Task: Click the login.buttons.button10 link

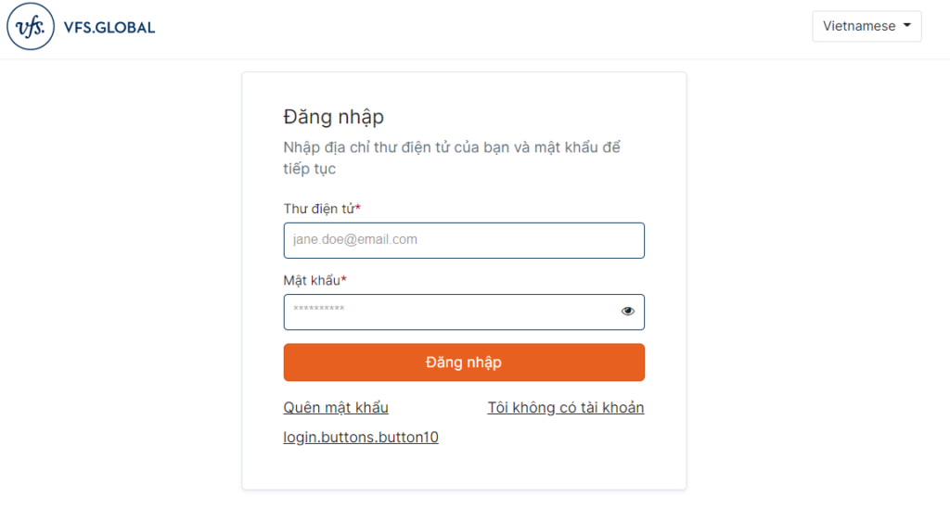Action: [x=361, y=437]
